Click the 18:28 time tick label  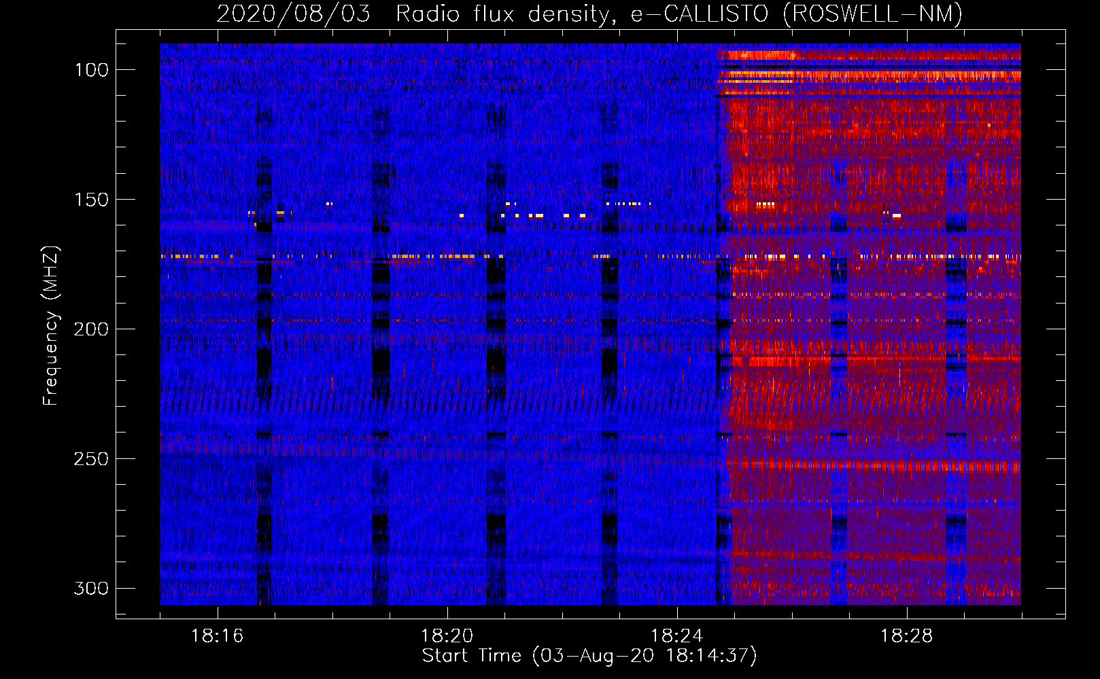(906, 636)
